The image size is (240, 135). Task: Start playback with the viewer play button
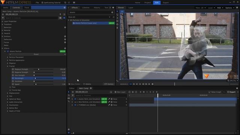149,84
